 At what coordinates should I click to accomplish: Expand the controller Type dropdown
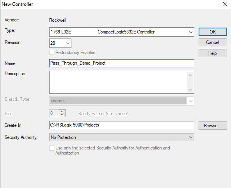coord(191,32)
